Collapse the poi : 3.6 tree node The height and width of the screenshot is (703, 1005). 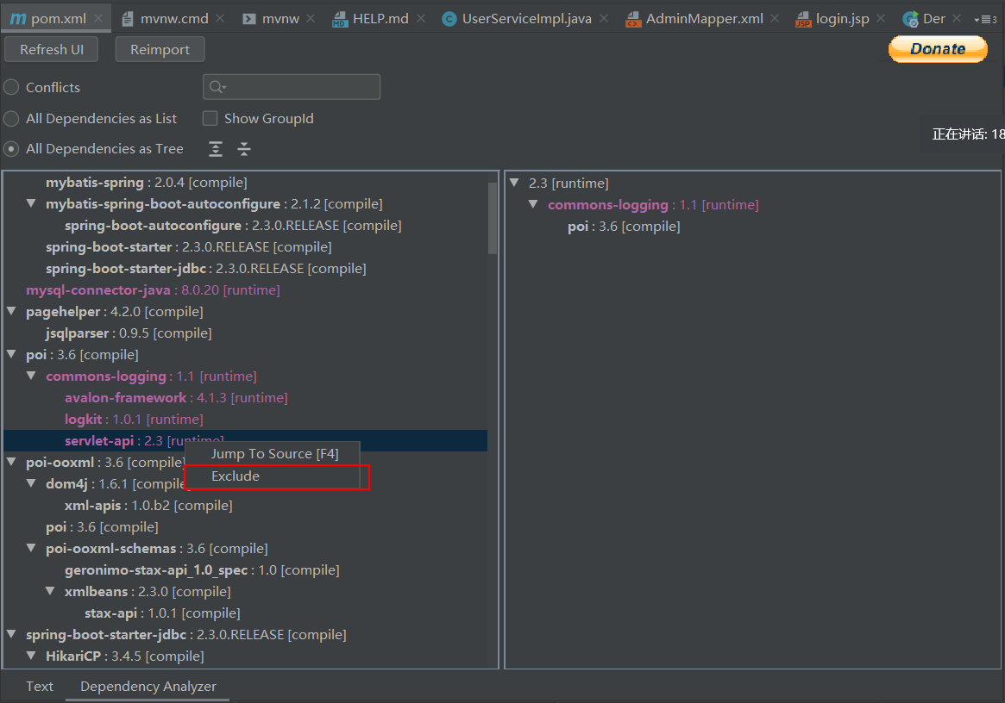tap(10, 354)
